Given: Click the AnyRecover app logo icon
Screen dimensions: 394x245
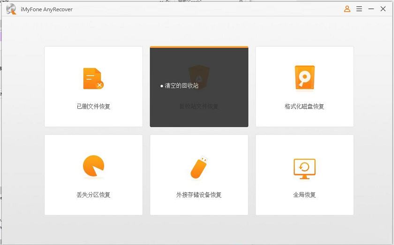Looking at the screenshot, I should (11, 9).
